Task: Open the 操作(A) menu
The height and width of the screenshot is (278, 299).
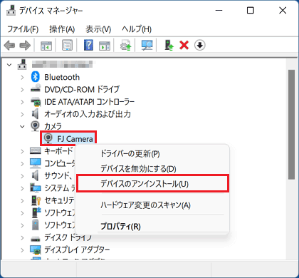Action: coord(62,29)
